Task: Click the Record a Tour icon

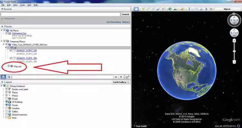Action: [163, 9]
